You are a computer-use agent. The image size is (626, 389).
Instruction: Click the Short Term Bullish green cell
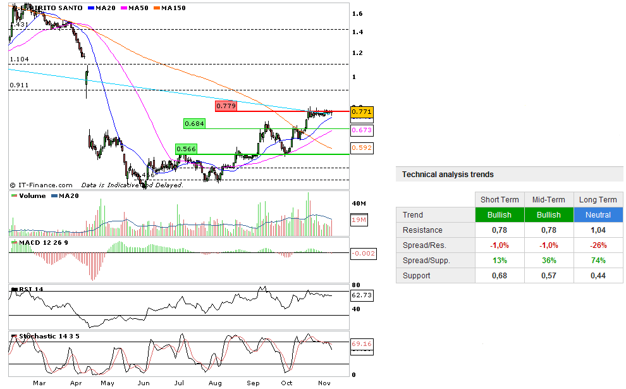point(500,215)
